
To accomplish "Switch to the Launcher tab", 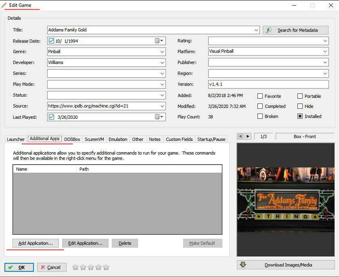I will tap(16, 139).
